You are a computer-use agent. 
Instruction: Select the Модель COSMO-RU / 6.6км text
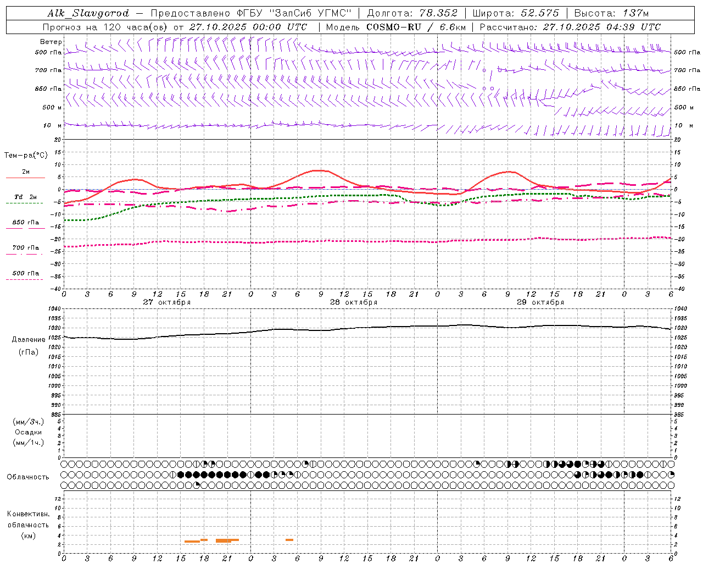(x=396, y=27)
